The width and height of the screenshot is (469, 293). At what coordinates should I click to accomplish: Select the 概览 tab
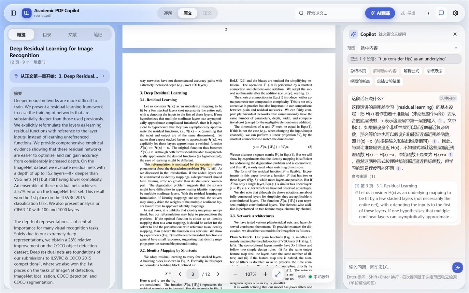[x=21, y=35]
